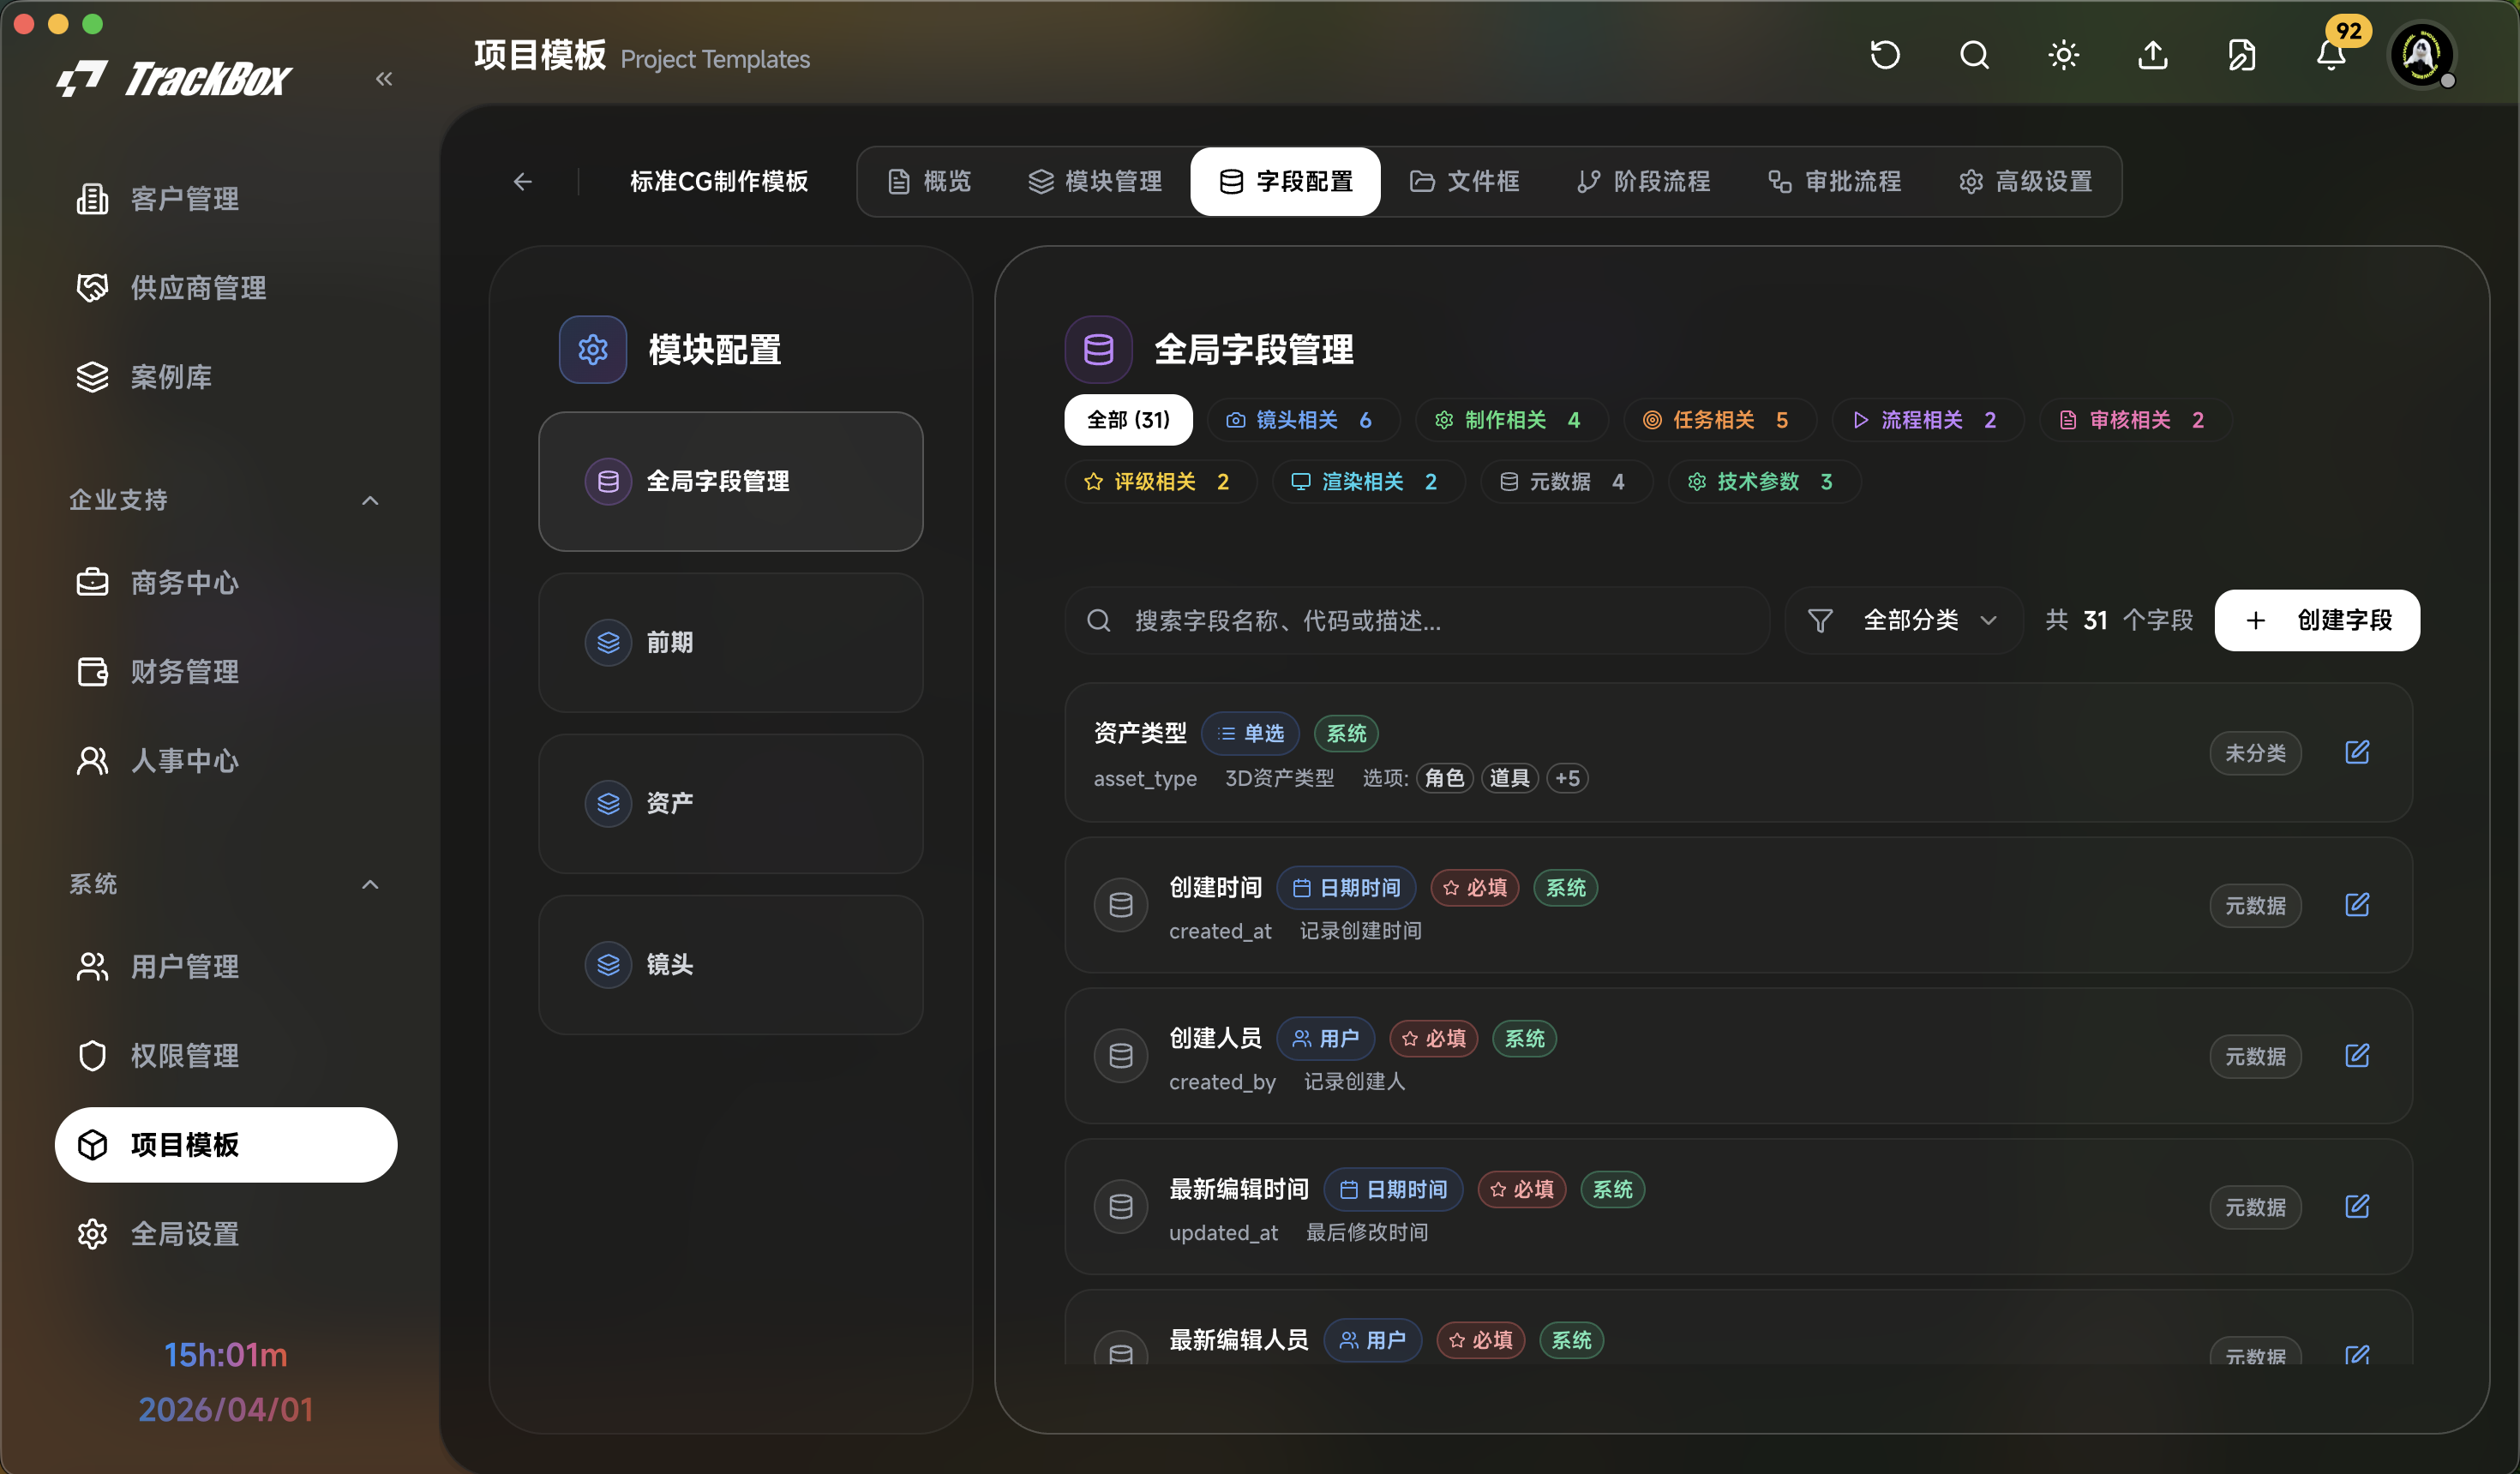
Task: Select 全局字段管理 module item
Action: tap(730, 481)
